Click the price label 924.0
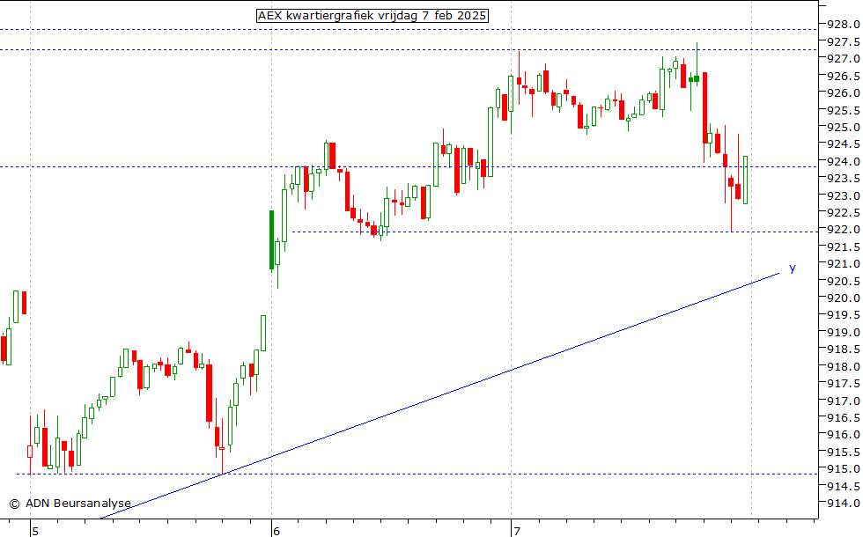The width and height of the screenshot is (863, 537). tap(844, 162)
